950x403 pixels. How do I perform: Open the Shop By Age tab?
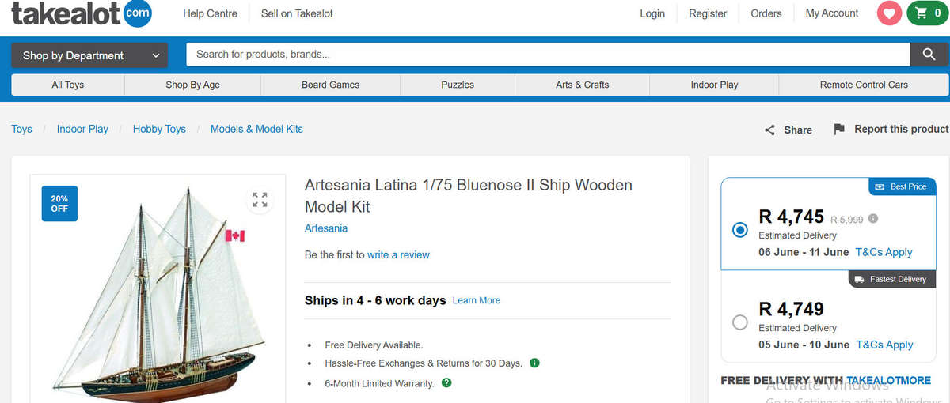click(192, 85)
